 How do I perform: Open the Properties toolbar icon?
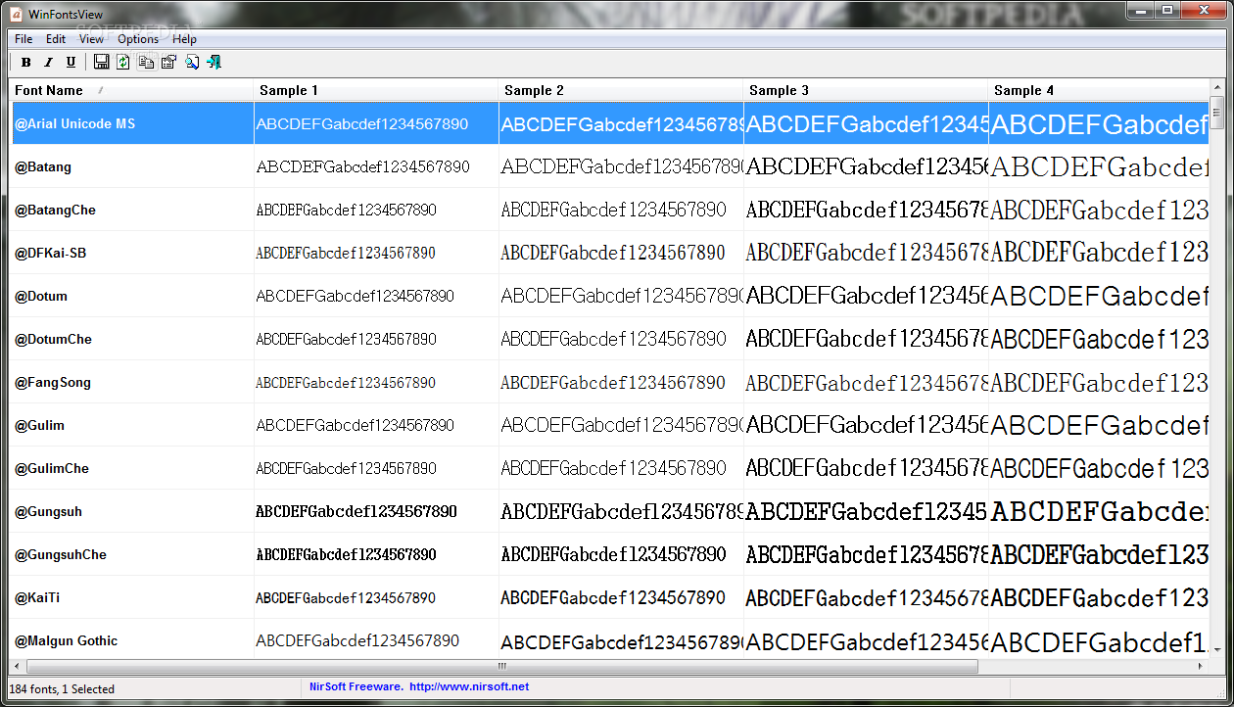pyautogui.click(x=168, y=63)
